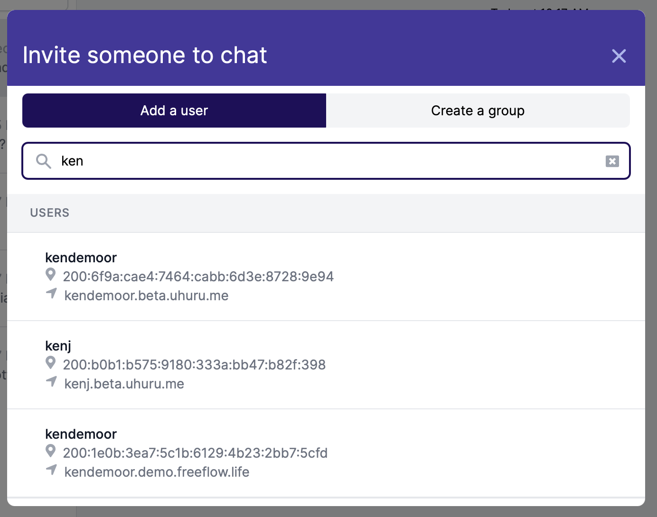Select the first kendemoor user entry
The width and height of the screenshot is (657, 517).
pos(81,258)
